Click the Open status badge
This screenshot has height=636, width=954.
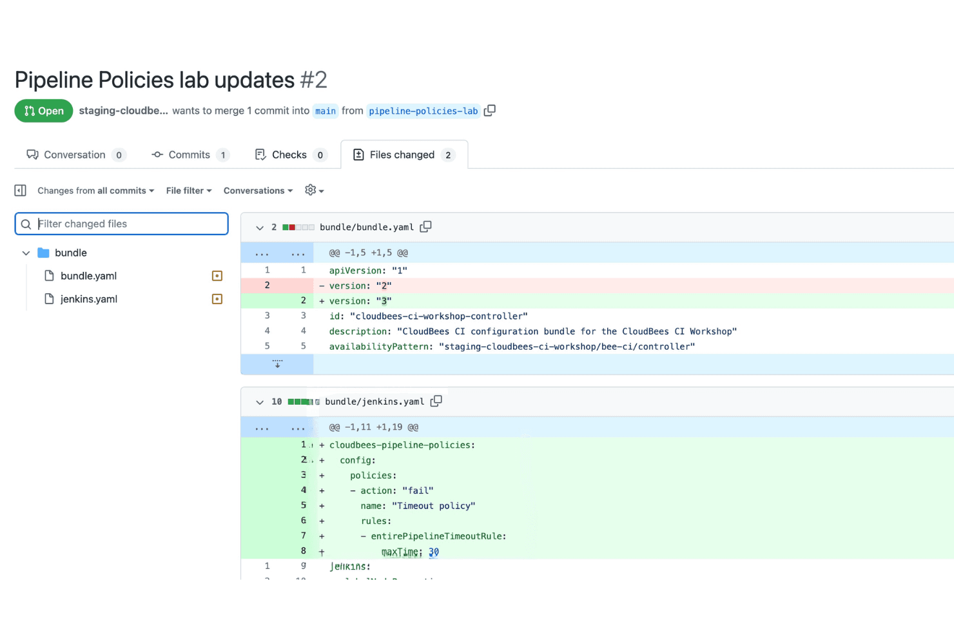pyautogui.click(x=44, y=111)
